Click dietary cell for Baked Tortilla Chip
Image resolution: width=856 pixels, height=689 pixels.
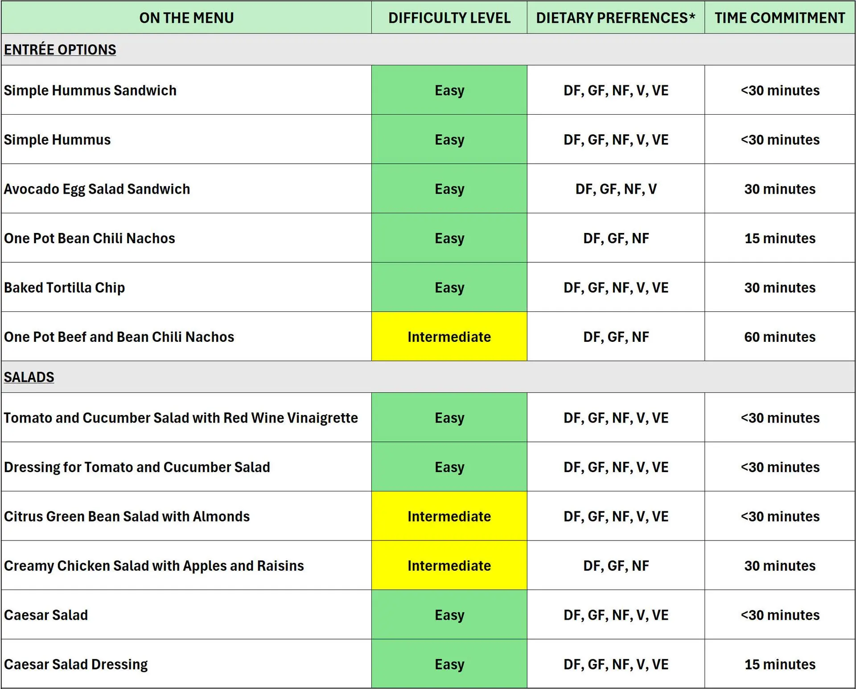click(x=616, y=287)
